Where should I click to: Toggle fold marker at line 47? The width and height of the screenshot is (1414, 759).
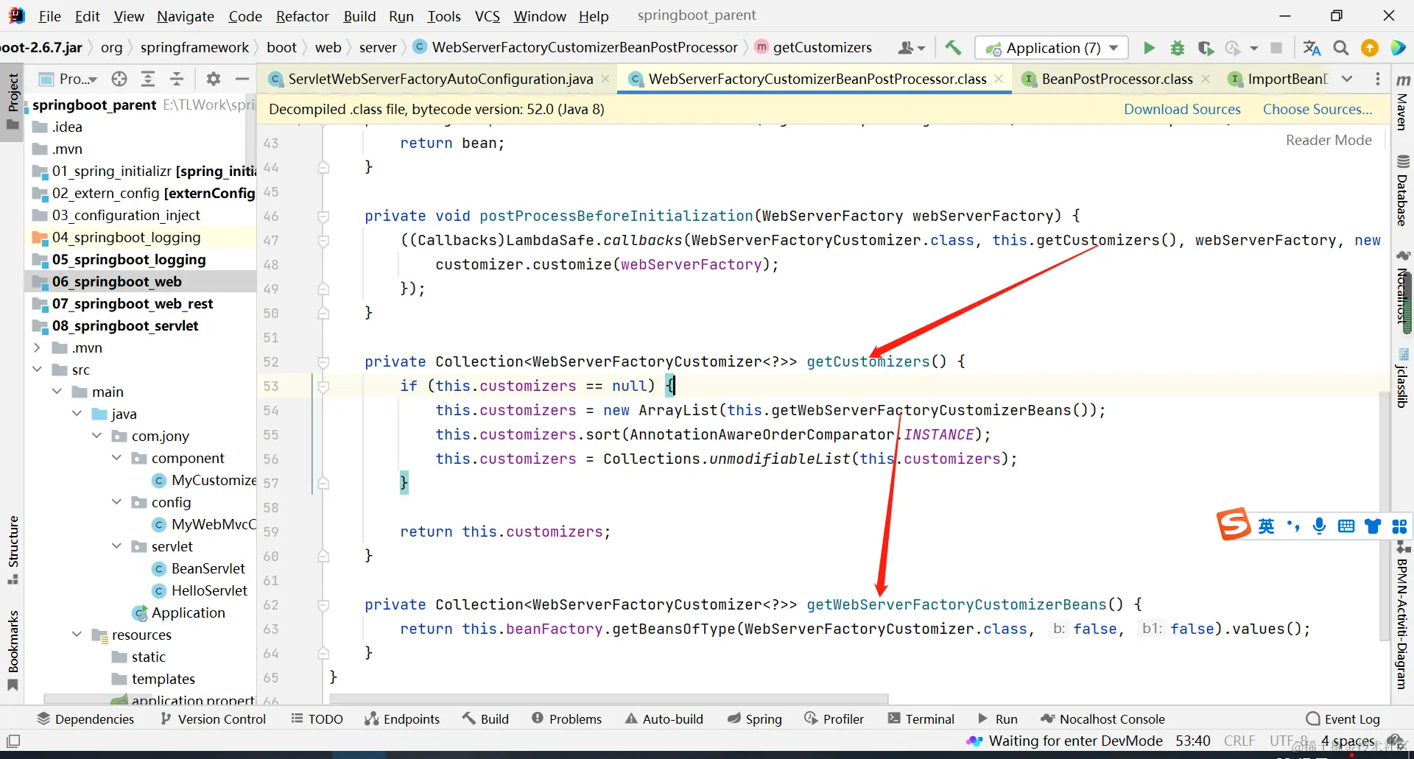pyautogui.click(x=323, y=241)
